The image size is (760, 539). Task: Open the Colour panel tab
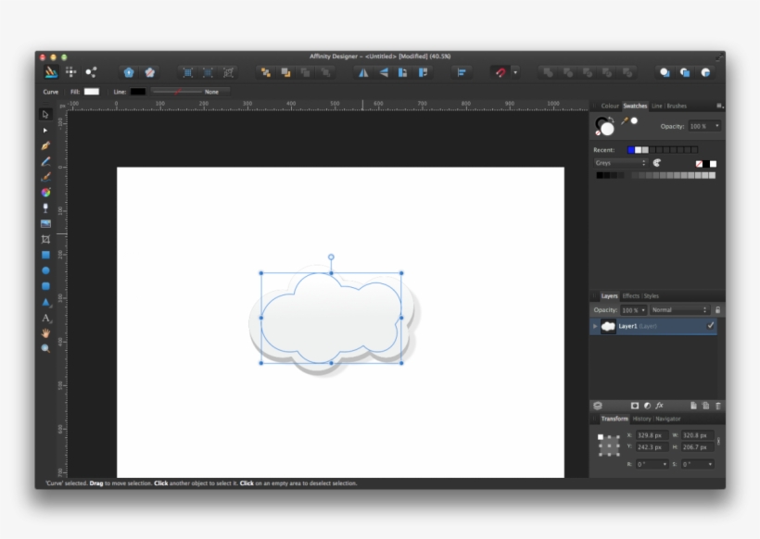tap(610, 106)
